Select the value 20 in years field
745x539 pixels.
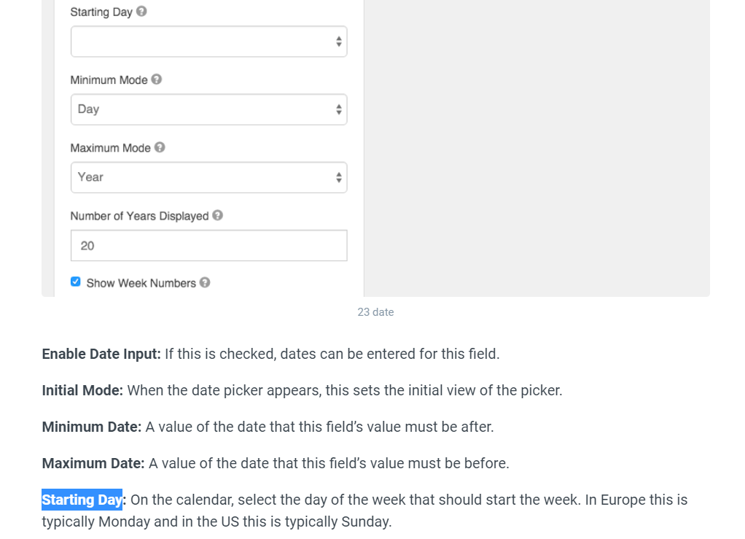pos(87,246)
